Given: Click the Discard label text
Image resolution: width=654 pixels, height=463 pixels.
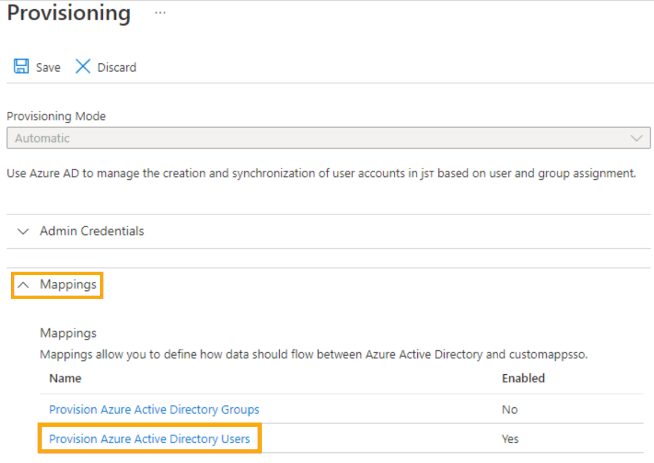Looking at the screenshot, I should tap(117, 67).
